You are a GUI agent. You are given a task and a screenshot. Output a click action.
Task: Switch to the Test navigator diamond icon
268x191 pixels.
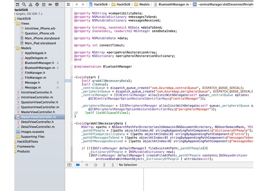click(x=37, y=5)
